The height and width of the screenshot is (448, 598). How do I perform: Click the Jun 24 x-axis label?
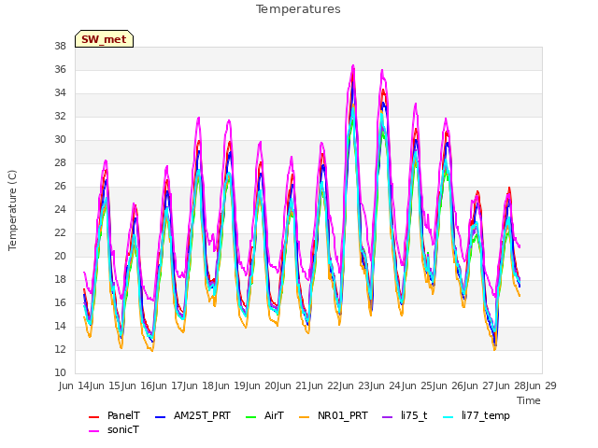point(387,385)
